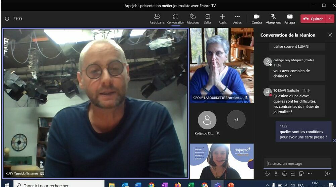This screenshot has height=187, width=336.
Task: Click the Applis plus icon
Action: click(x=222, y=17)
